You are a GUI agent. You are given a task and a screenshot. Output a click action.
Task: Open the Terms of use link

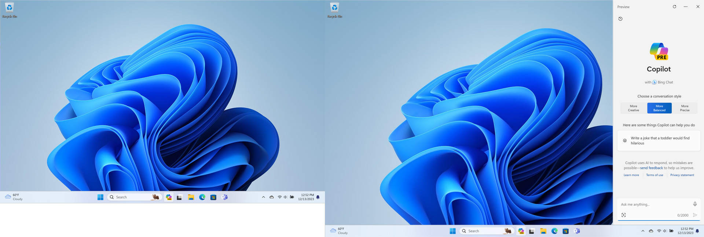(x=654, y=175)
